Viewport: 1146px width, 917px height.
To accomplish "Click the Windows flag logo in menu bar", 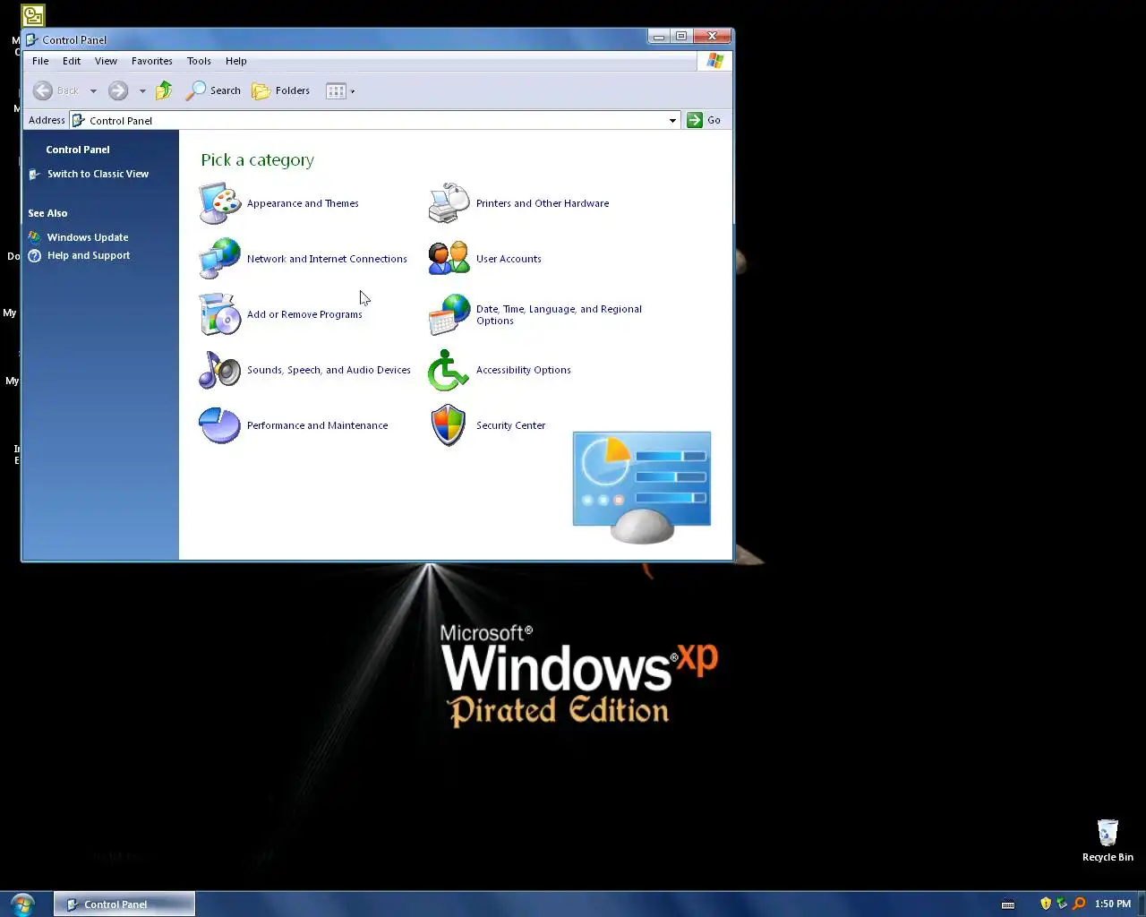I will (x=714, y=61).
